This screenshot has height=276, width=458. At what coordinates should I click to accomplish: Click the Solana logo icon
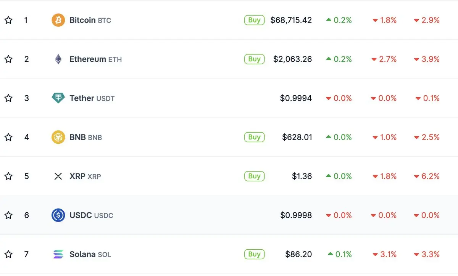[x=58, y=254]
